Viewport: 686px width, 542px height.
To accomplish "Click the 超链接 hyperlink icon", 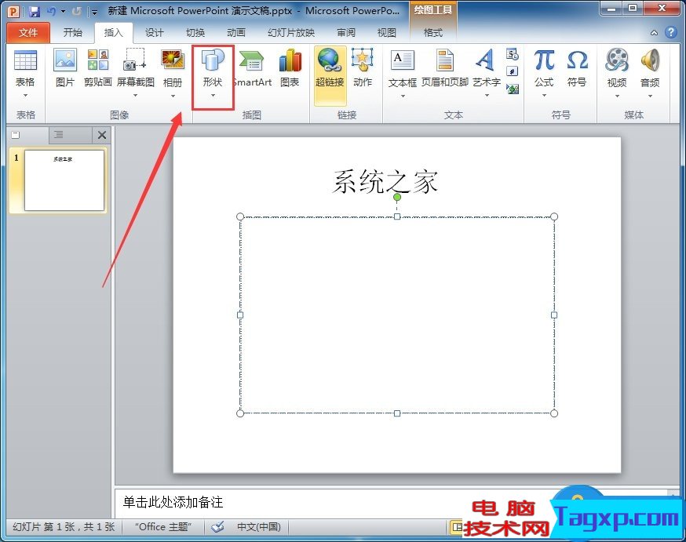I will tap(330, 60).
